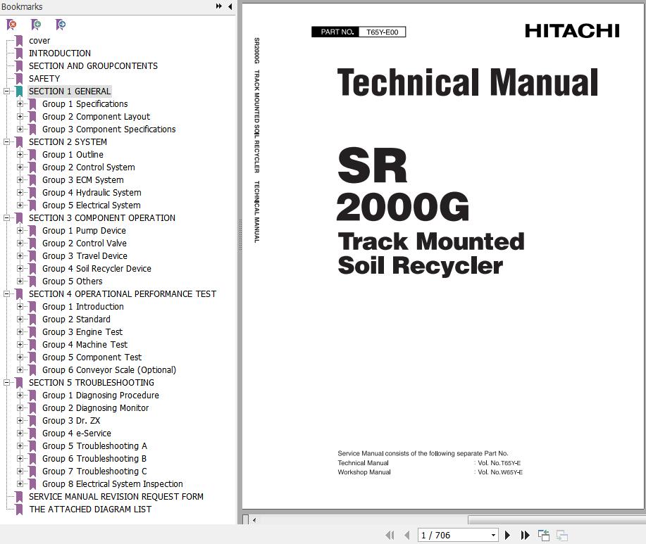
Task: Open Group 4 e-Service bookmark
Action: point(77,434)
